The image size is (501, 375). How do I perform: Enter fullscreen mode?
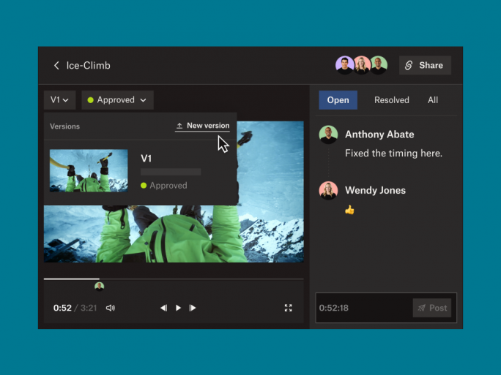click(288, 308)
